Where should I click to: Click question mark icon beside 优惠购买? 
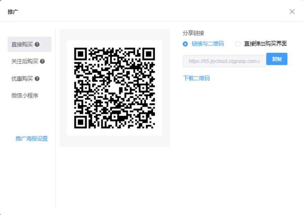37,78
